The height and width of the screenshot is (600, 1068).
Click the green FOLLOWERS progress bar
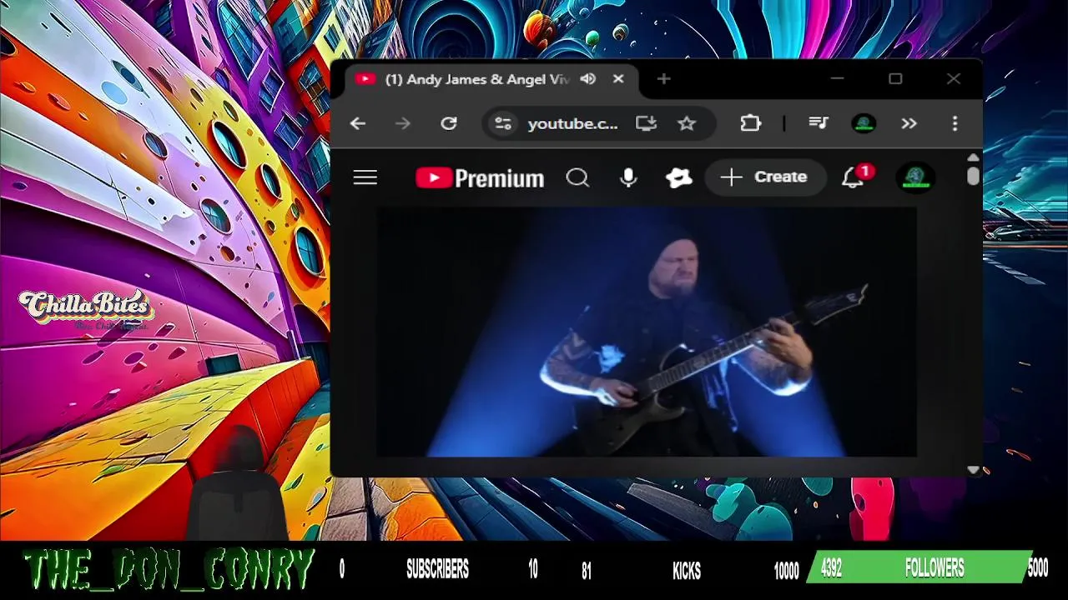click(919, 567)
